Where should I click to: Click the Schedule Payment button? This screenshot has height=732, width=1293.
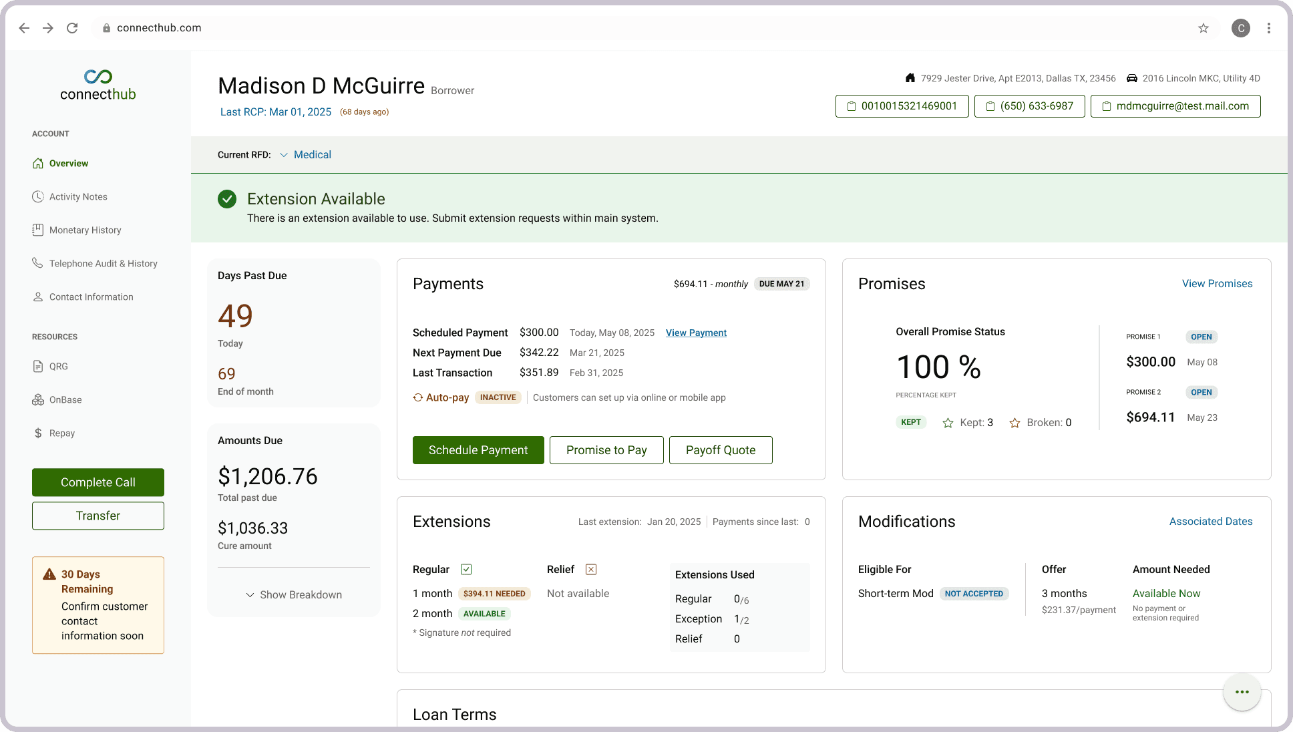478,450
